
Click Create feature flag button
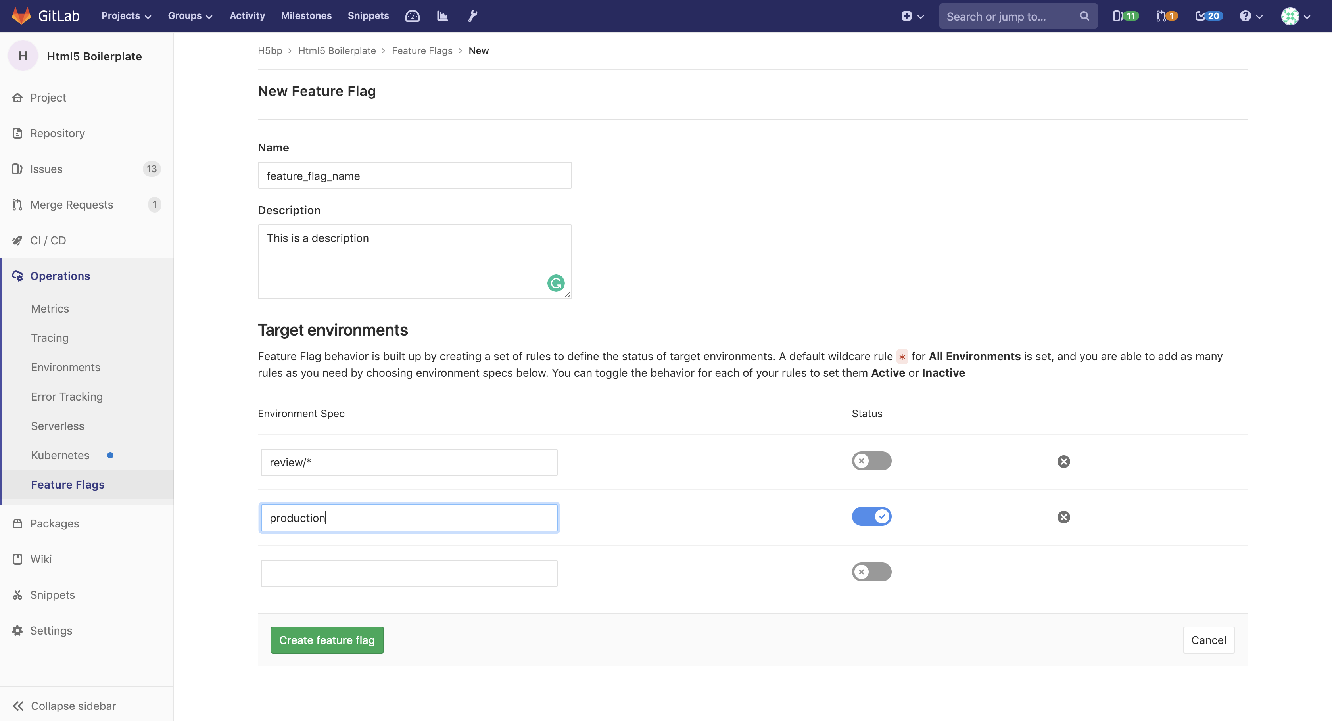(327, 639)
